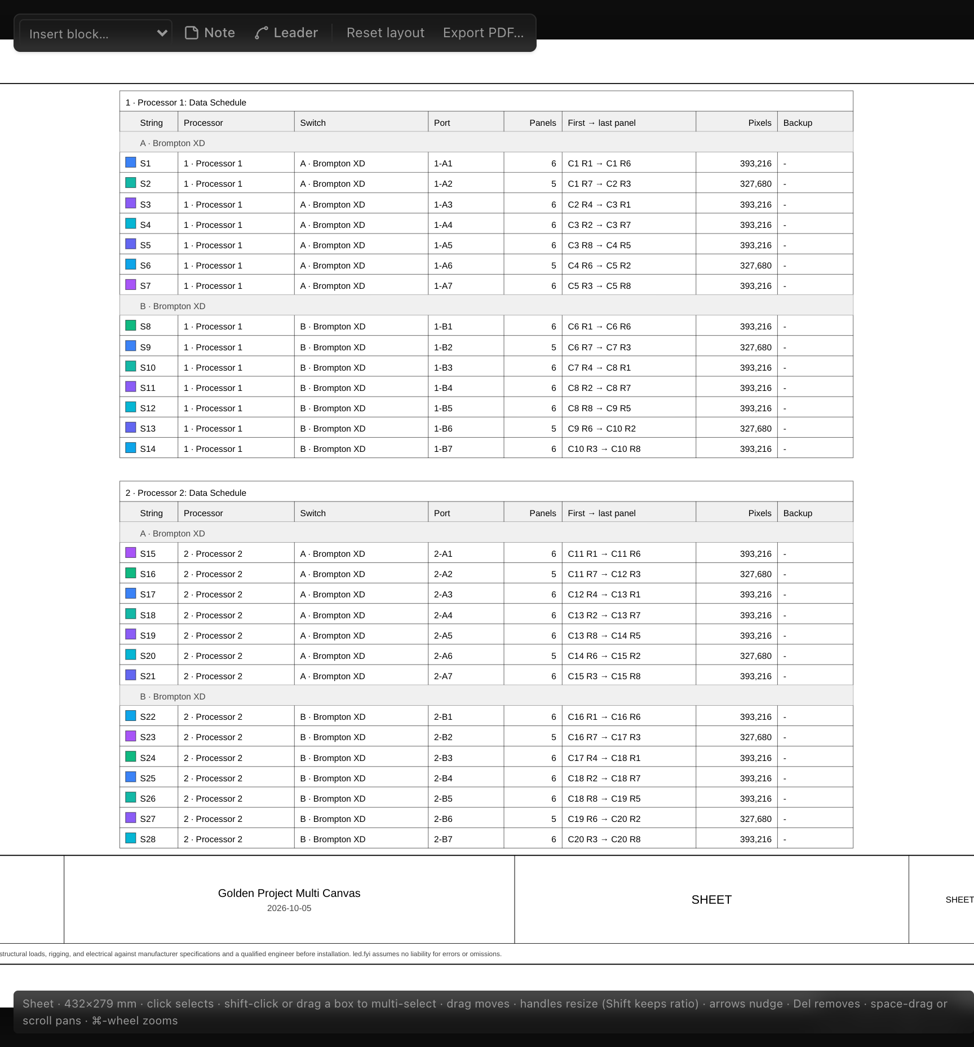Click the S1 string color swatch
Image resolution: width=974 pixels, height=1047 pixels.
tap(131, 162)
